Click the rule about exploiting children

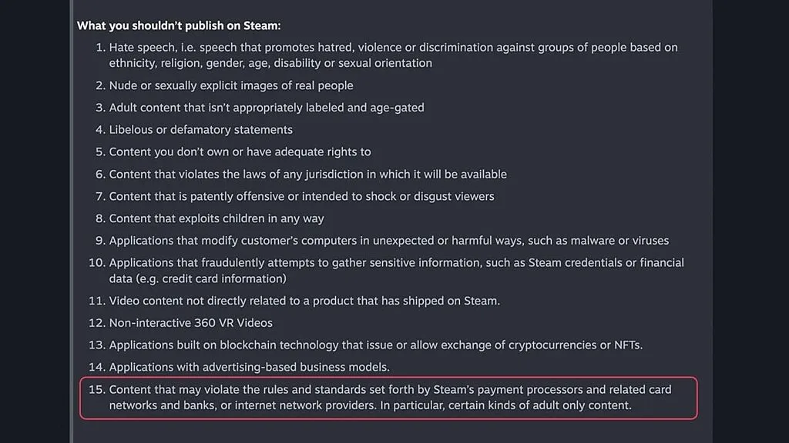pos(217,218)
